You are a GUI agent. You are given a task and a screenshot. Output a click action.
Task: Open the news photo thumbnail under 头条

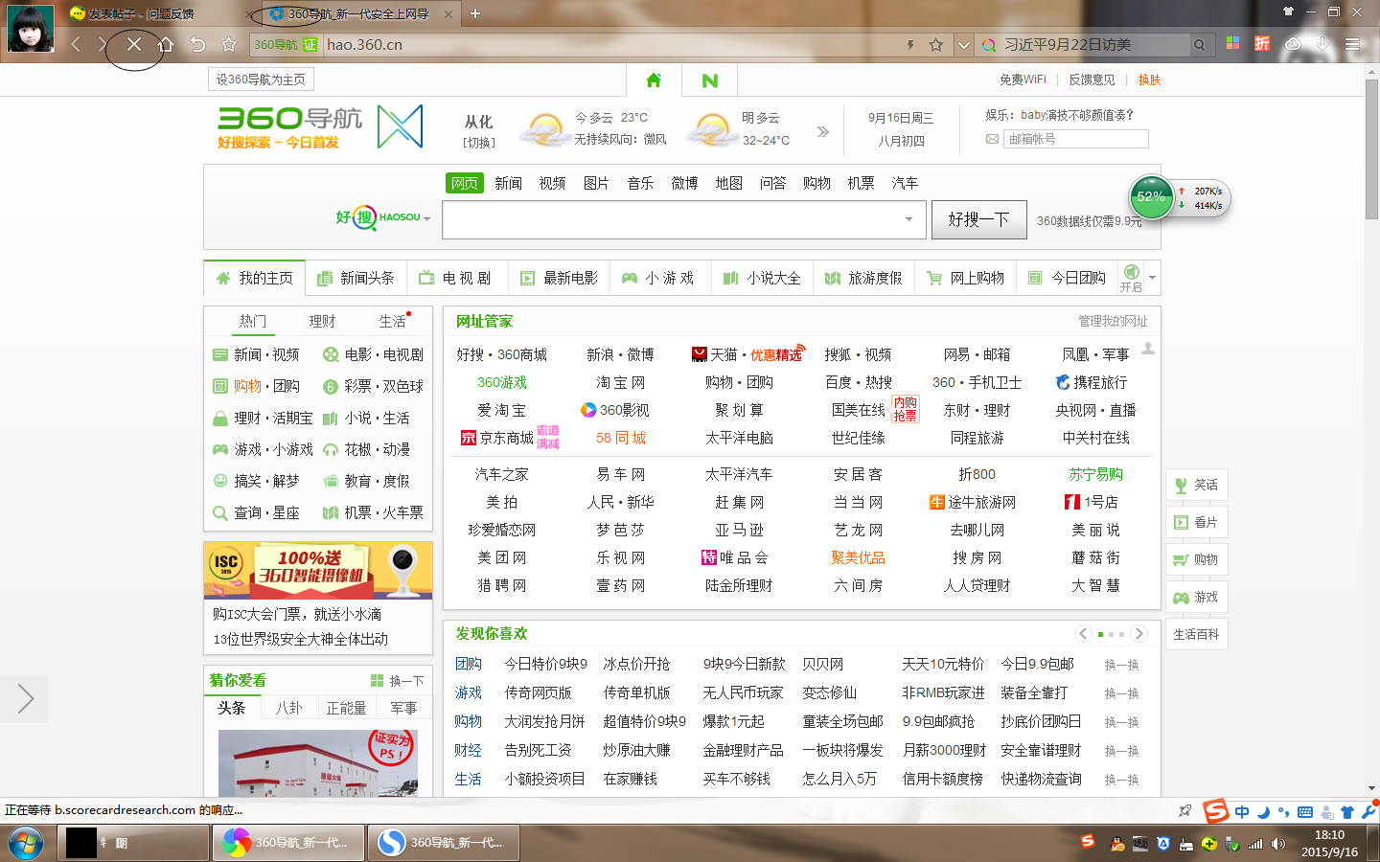pos(318,762)
